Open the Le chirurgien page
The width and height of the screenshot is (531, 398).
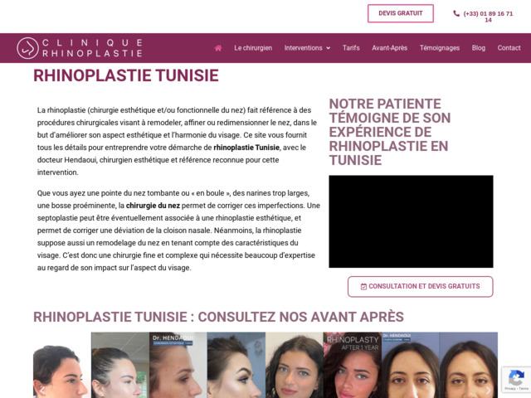coord(253,48)
